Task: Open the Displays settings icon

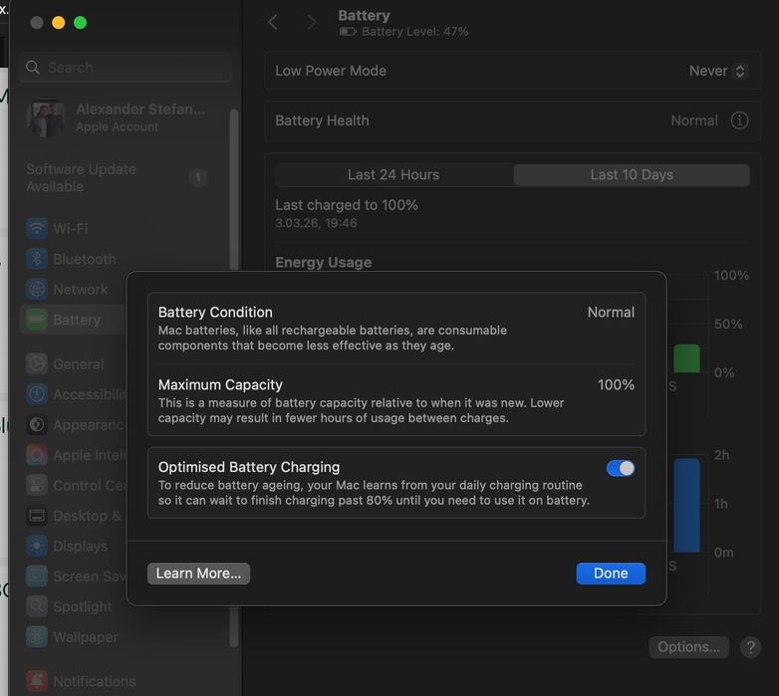Action: point(37,546)
